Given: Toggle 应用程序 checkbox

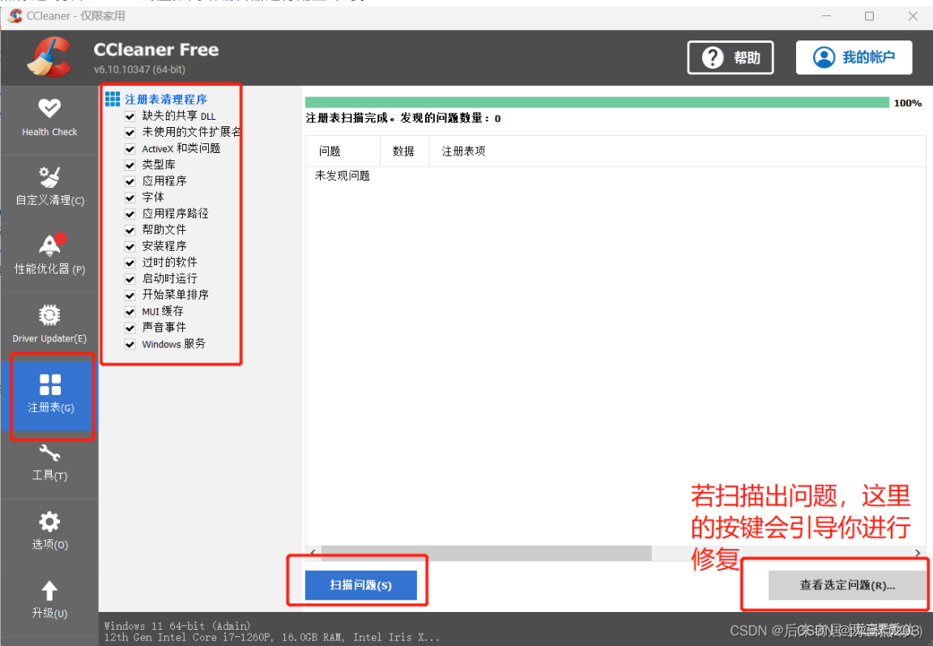Looking at the screenshot, I should pyautogui.click(x=130, y=181).
